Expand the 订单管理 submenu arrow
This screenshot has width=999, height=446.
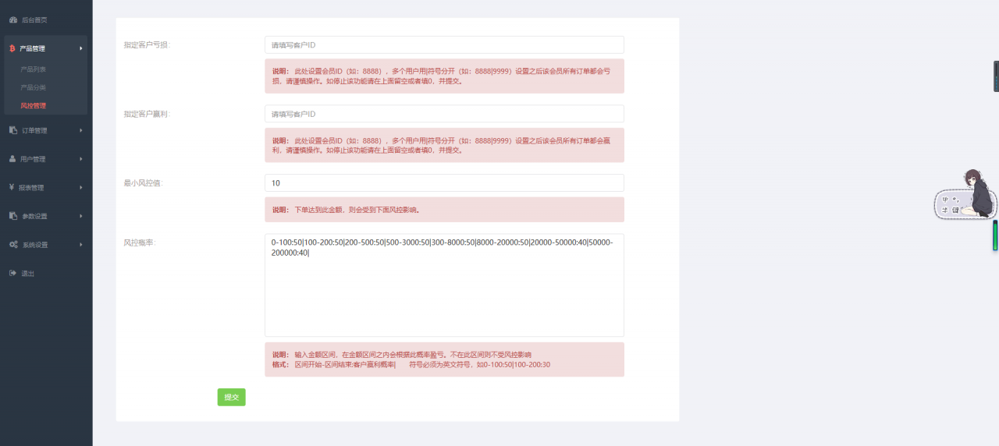[80, 130]
